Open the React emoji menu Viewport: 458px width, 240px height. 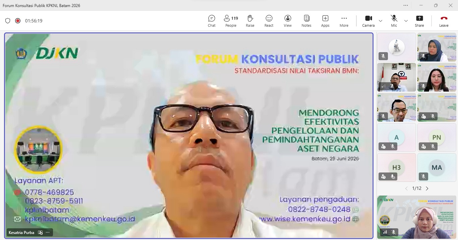point(269,21)
